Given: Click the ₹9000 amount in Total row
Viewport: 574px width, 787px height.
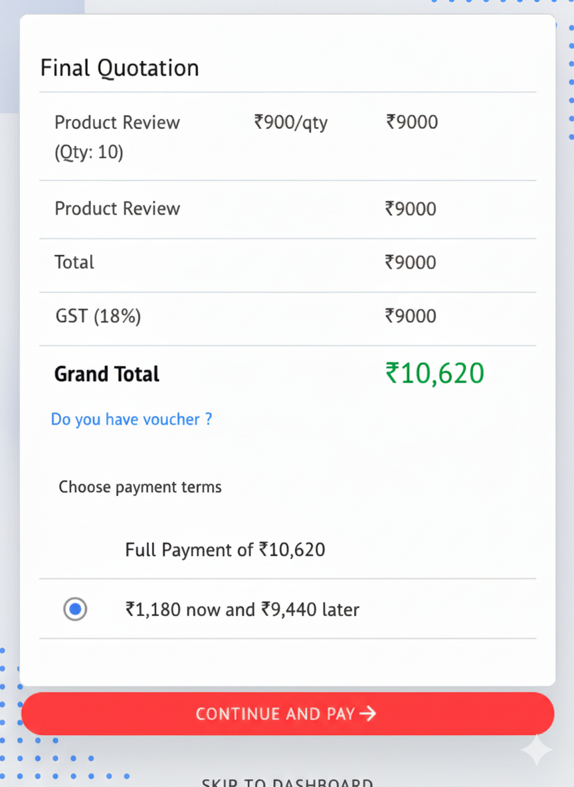Looking at the screenshot, I should [411, 262].
